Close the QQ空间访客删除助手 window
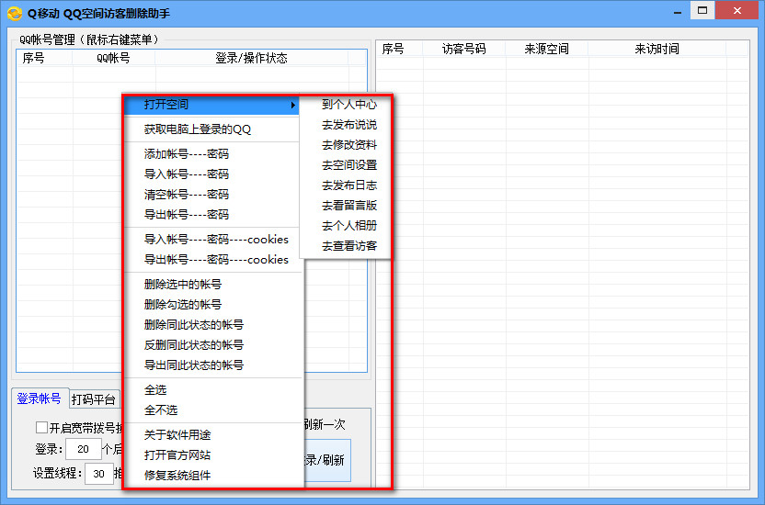The image size is (765, 505). pos(737,10)
